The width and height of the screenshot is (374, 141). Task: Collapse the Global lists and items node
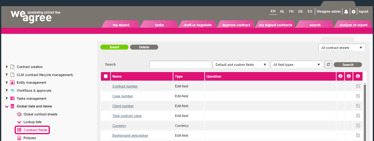7,107
